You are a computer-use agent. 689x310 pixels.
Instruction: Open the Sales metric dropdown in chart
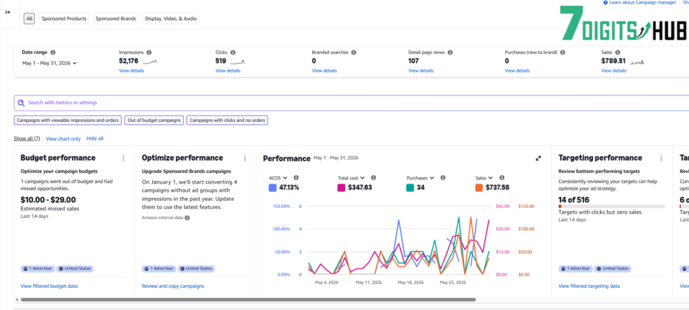click(484, 178)
